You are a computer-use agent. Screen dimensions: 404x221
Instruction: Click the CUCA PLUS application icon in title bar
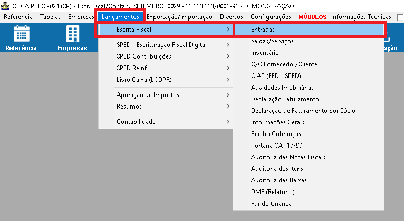[x=5, y=6]
